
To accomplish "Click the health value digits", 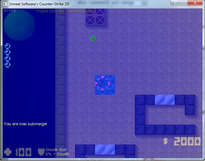I will tap(24, 152).
